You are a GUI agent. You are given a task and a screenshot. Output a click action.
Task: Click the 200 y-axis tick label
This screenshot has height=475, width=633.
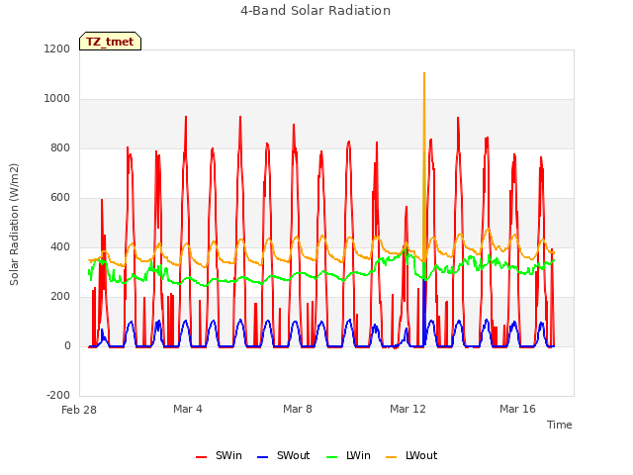[60, 297]
